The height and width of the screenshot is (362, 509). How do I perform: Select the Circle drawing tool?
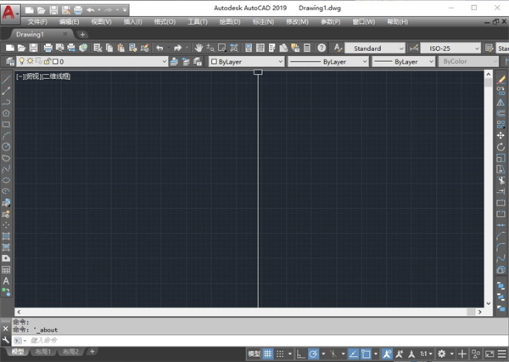tap(7, 146)
